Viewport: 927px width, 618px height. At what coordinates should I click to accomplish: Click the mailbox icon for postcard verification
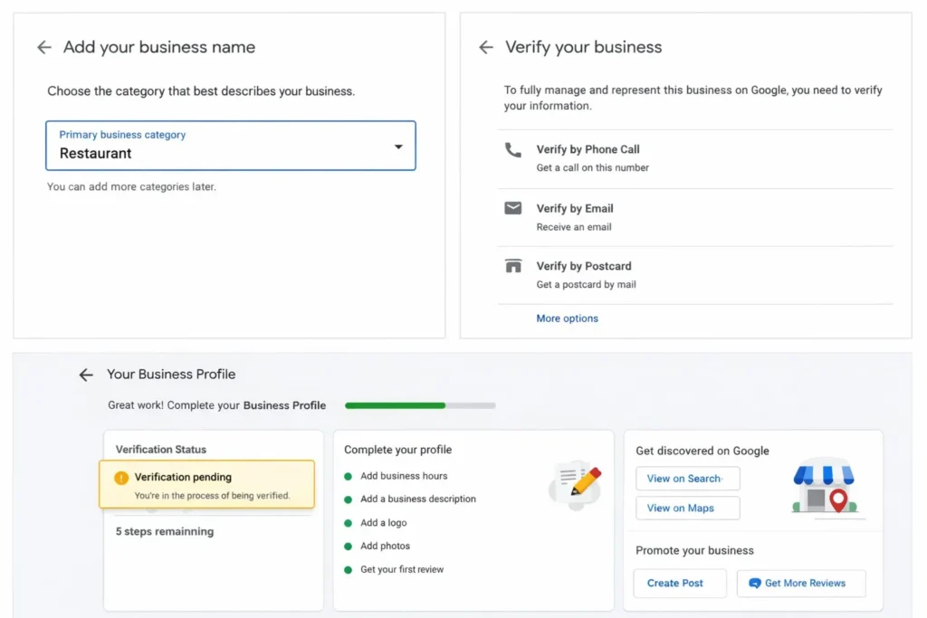[513, 266]
